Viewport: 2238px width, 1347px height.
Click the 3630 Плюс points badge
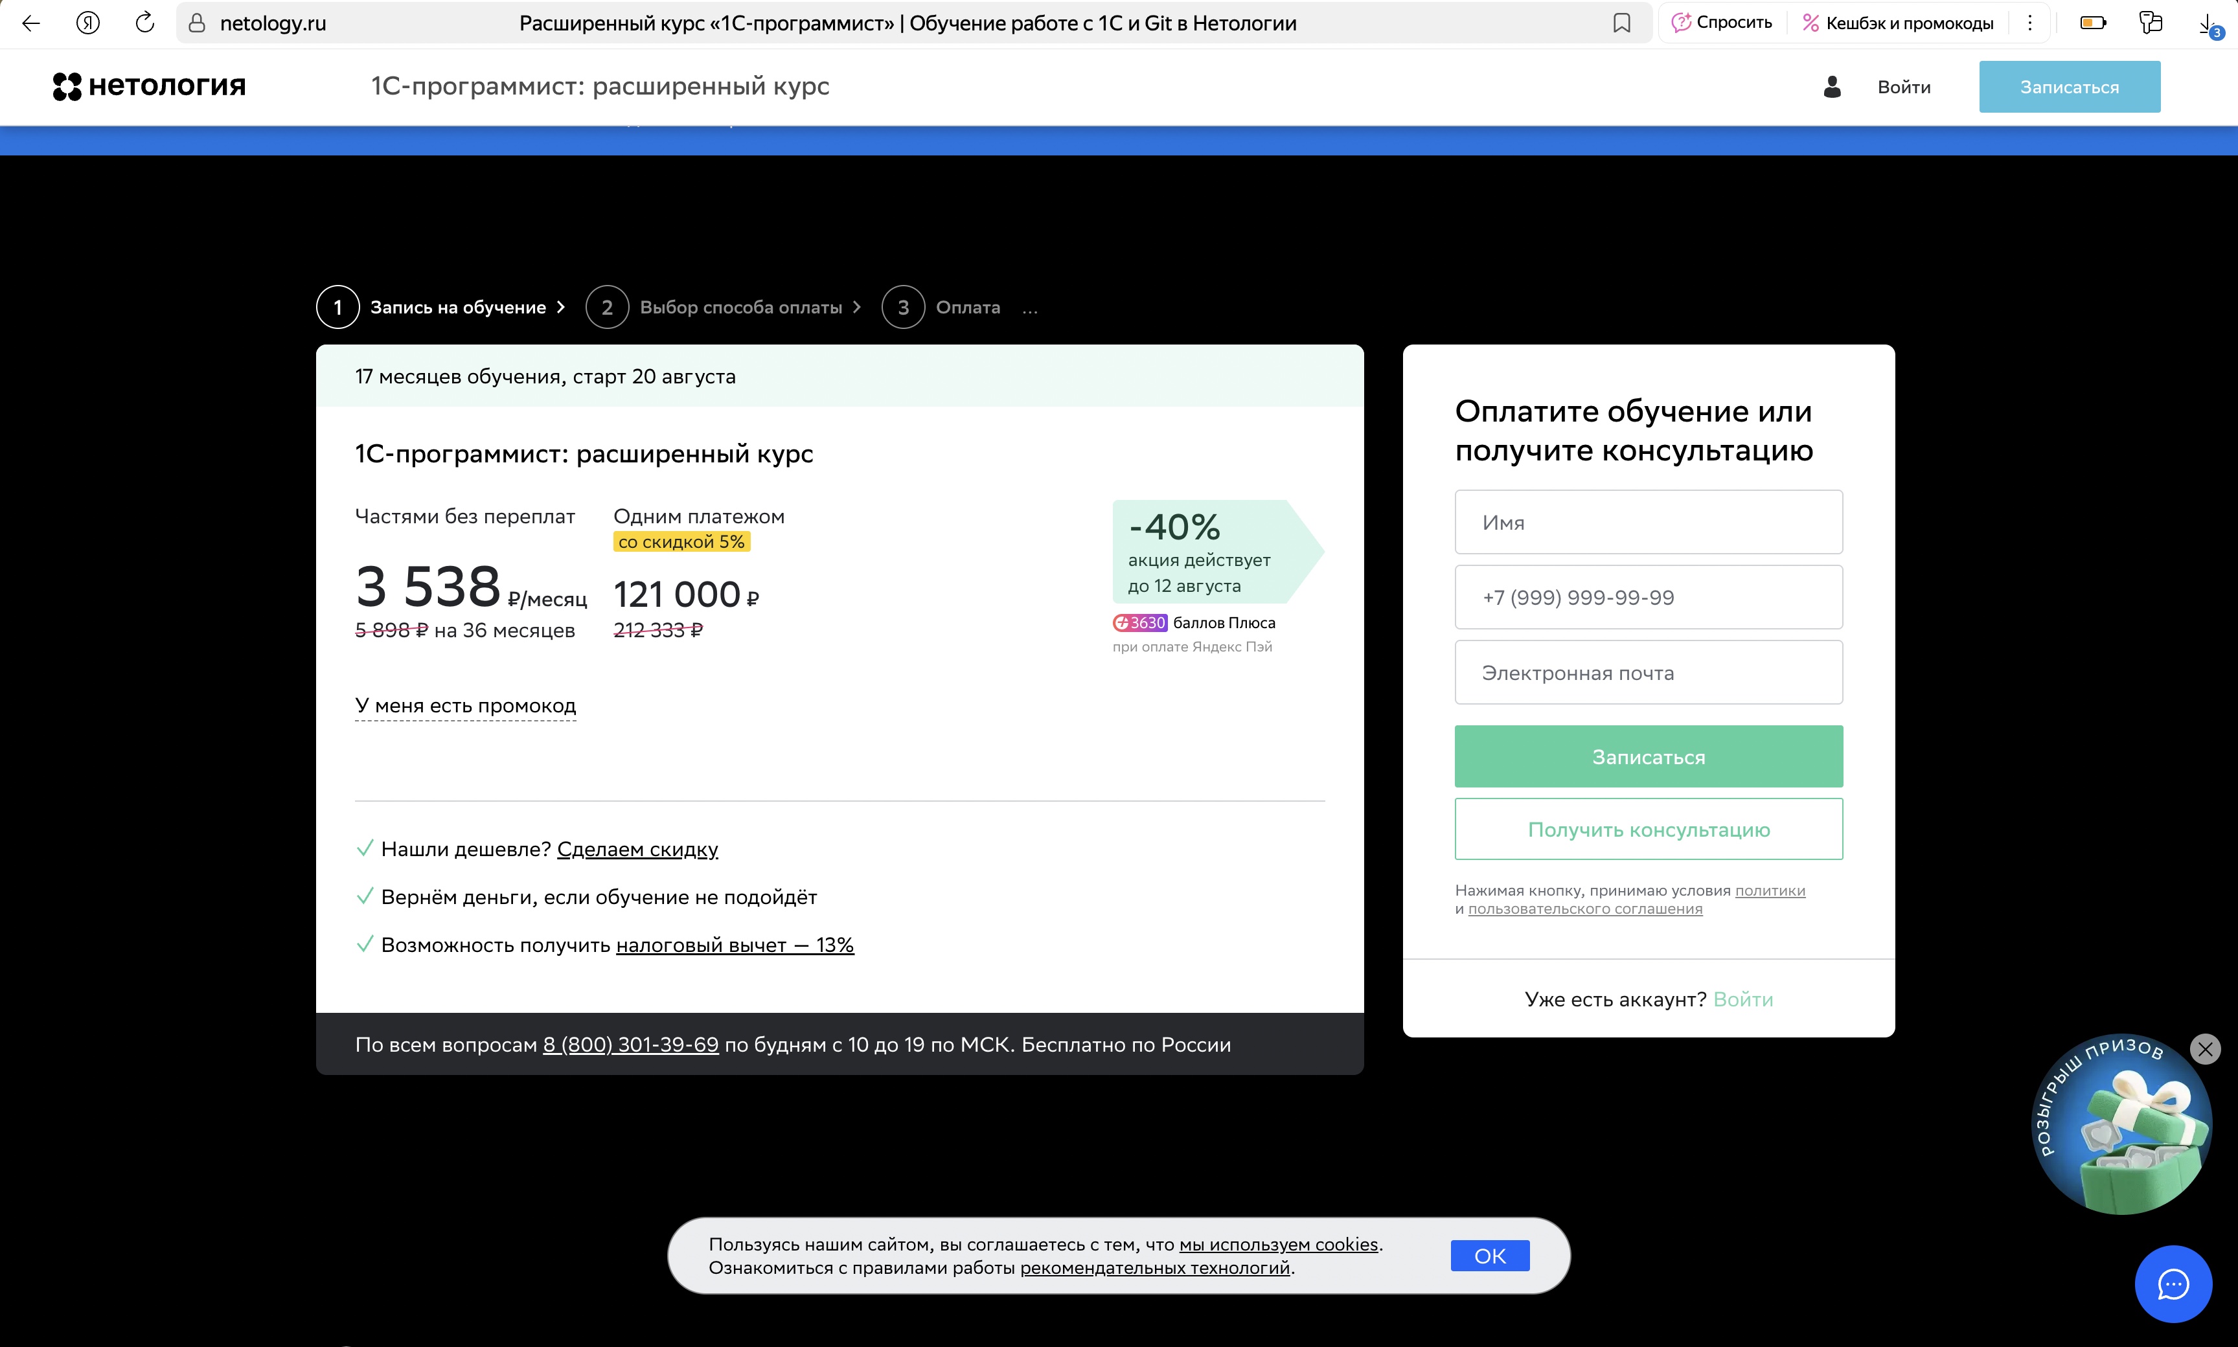tap(1139, 623)
